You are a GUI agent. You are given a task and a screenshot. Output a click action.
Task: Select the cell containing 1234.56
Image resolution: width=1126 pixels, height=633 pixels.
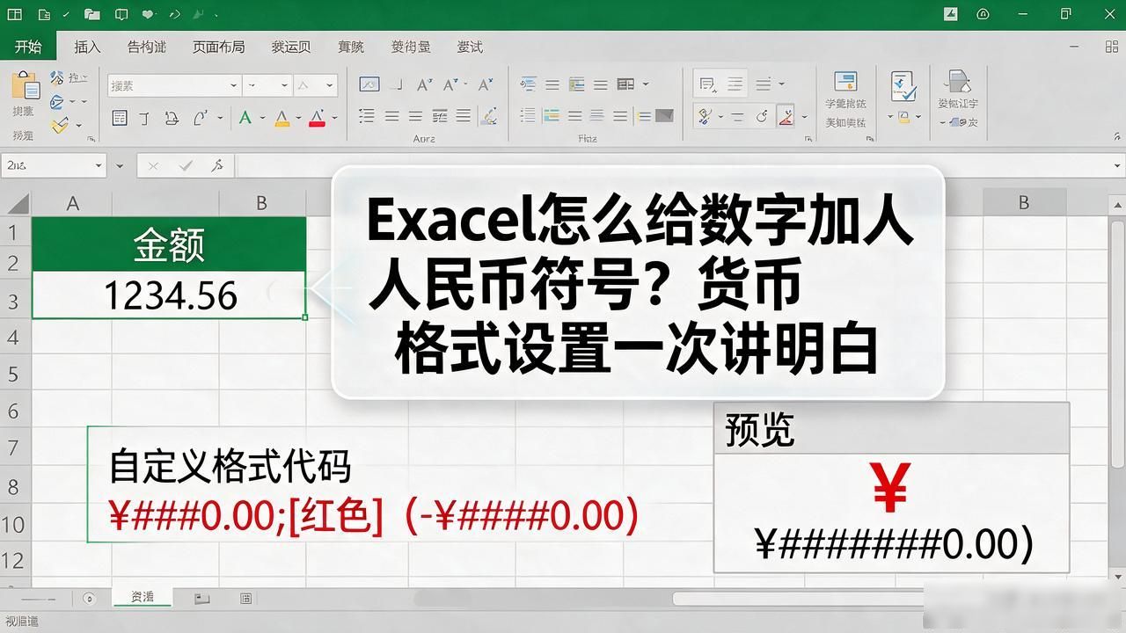[169, 295]
